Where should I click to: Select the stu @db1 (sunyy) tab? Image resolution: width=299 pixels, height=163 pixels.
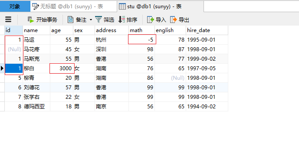click(x=161, y=6)
